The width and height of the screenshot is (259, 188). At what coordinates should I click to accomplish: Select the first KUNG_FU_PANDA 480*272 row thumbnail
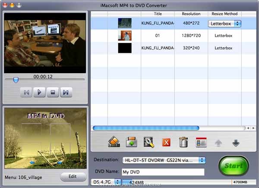[125, 23]
